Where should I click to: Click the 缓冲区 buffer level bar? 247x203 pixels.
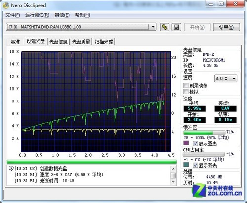pos(204,132)
